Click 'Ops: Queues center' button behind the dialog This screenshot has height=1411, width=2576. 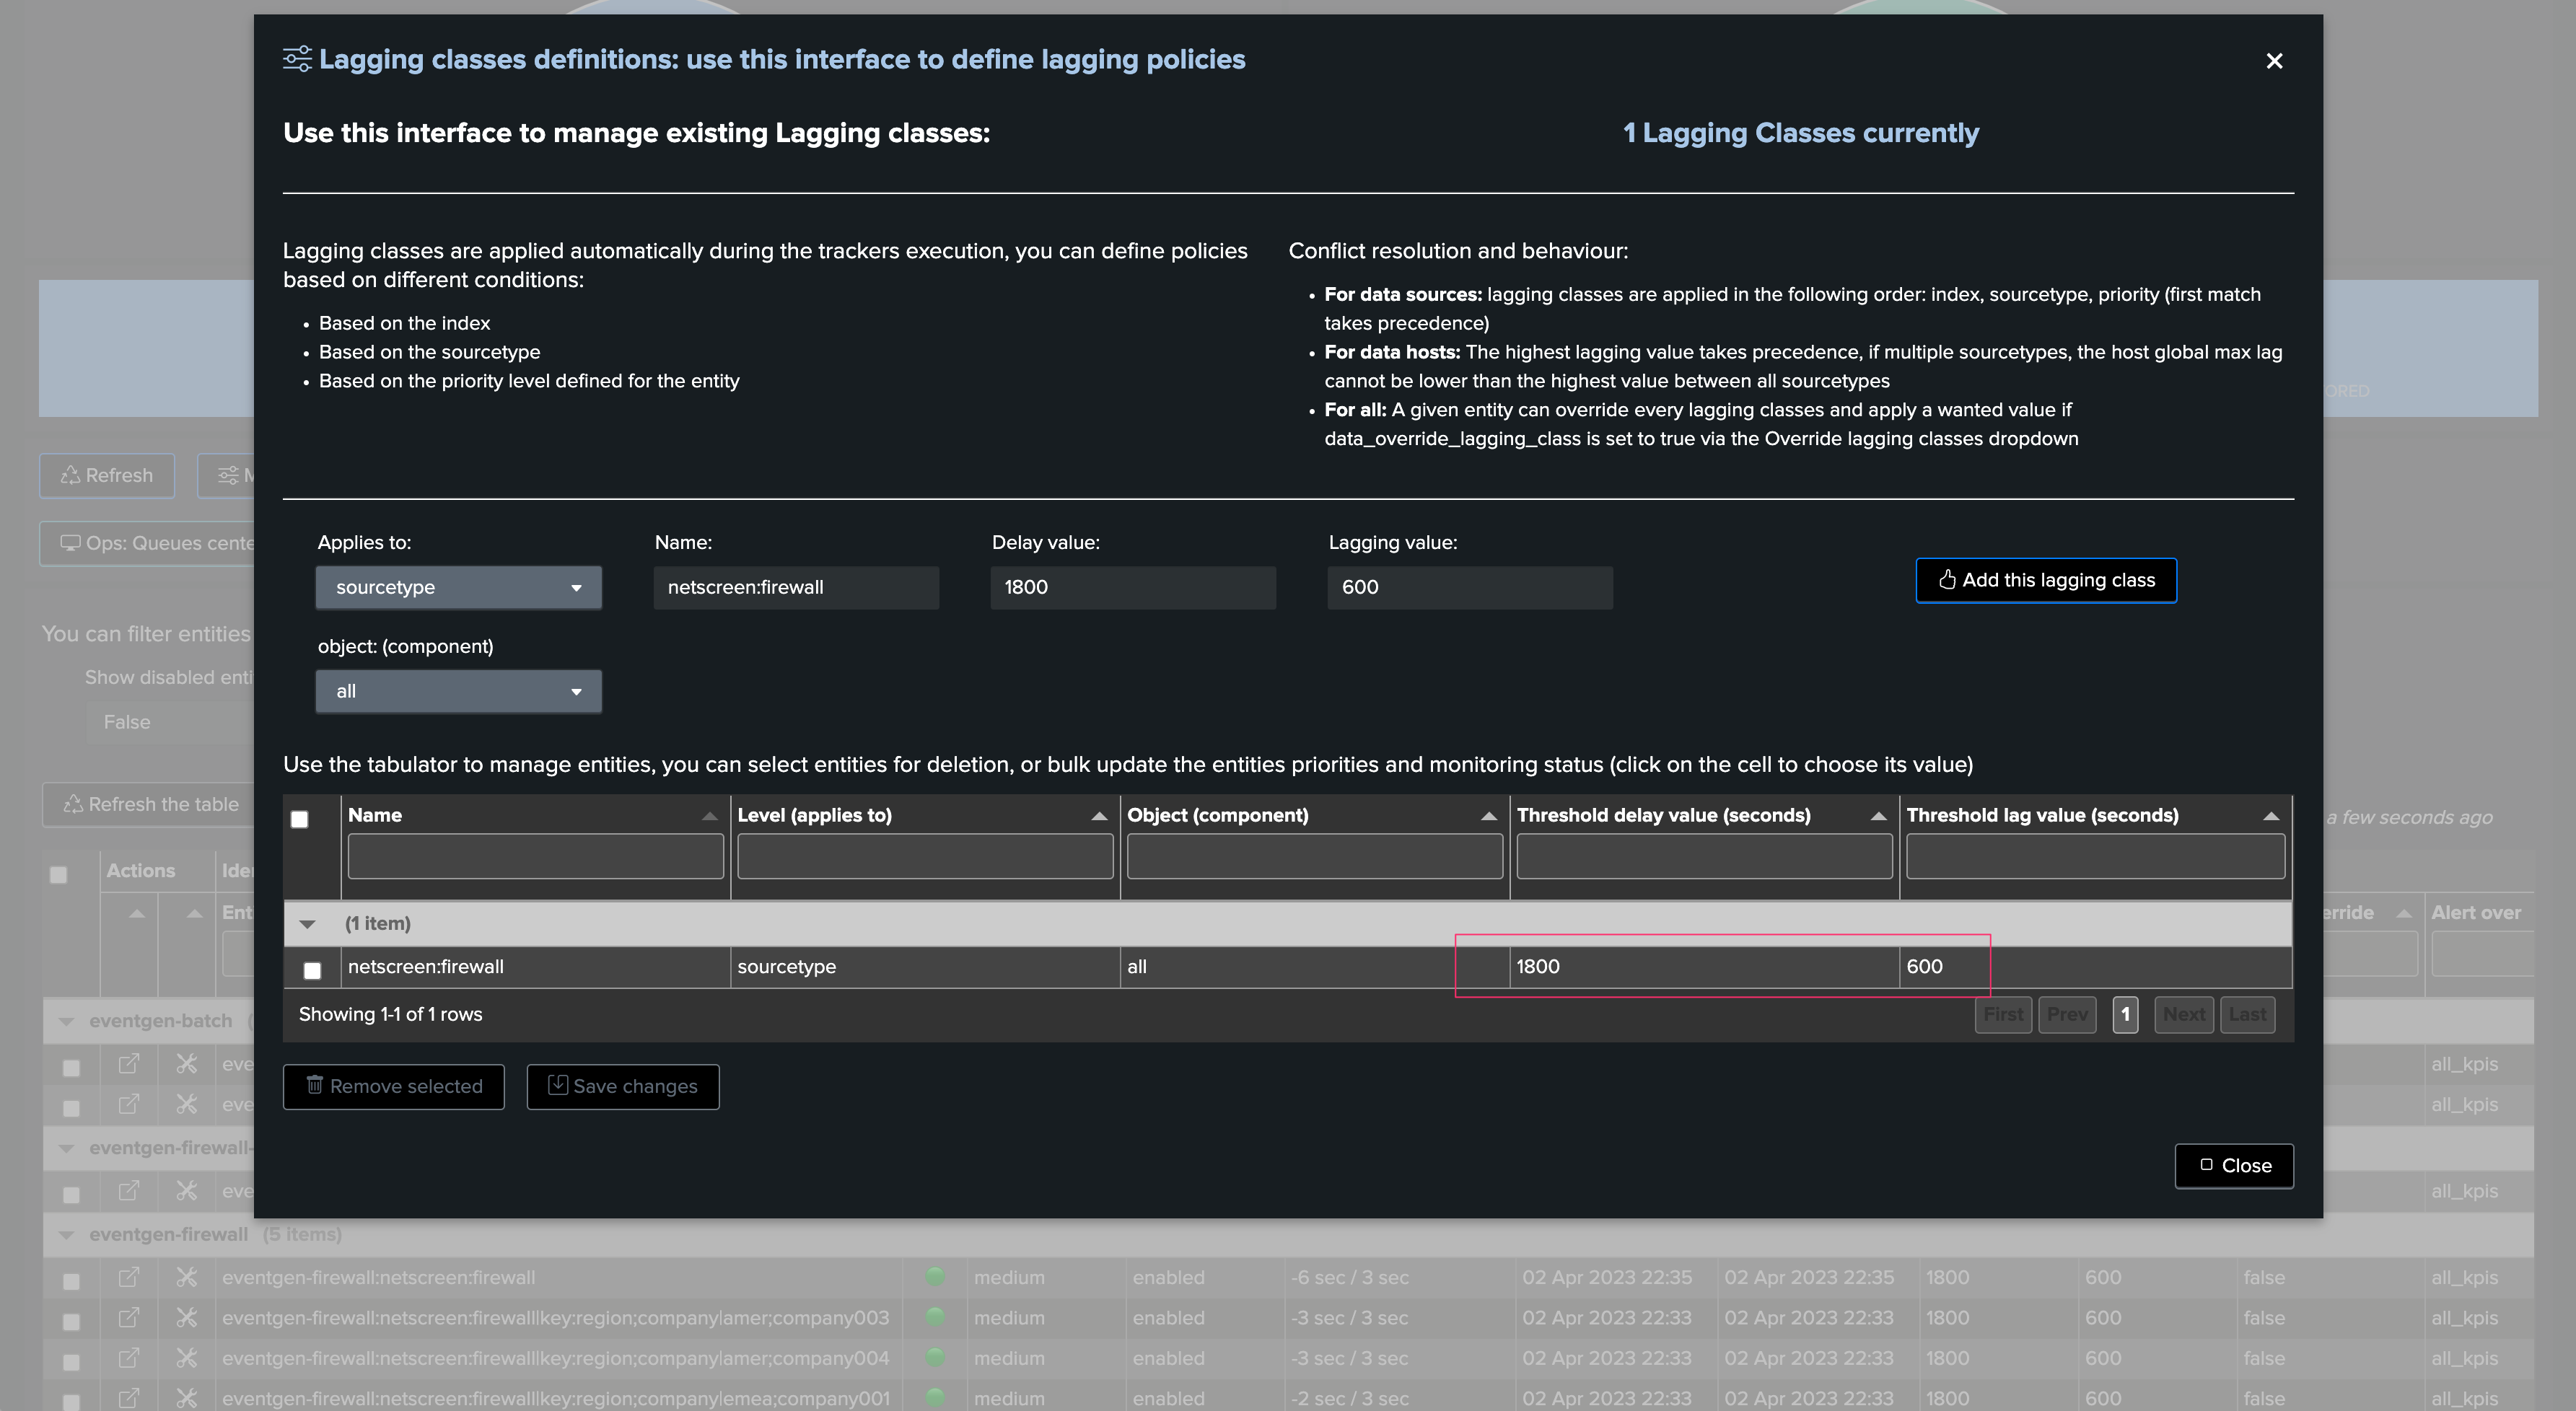[x=147, y=543]
